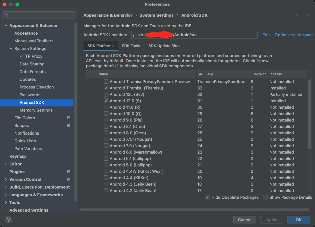Uncheck Android Tiramisu (Tiramisu) checkbox
Image resolution: width=315 pixels, height=227 pixels.
click(106, 88)
